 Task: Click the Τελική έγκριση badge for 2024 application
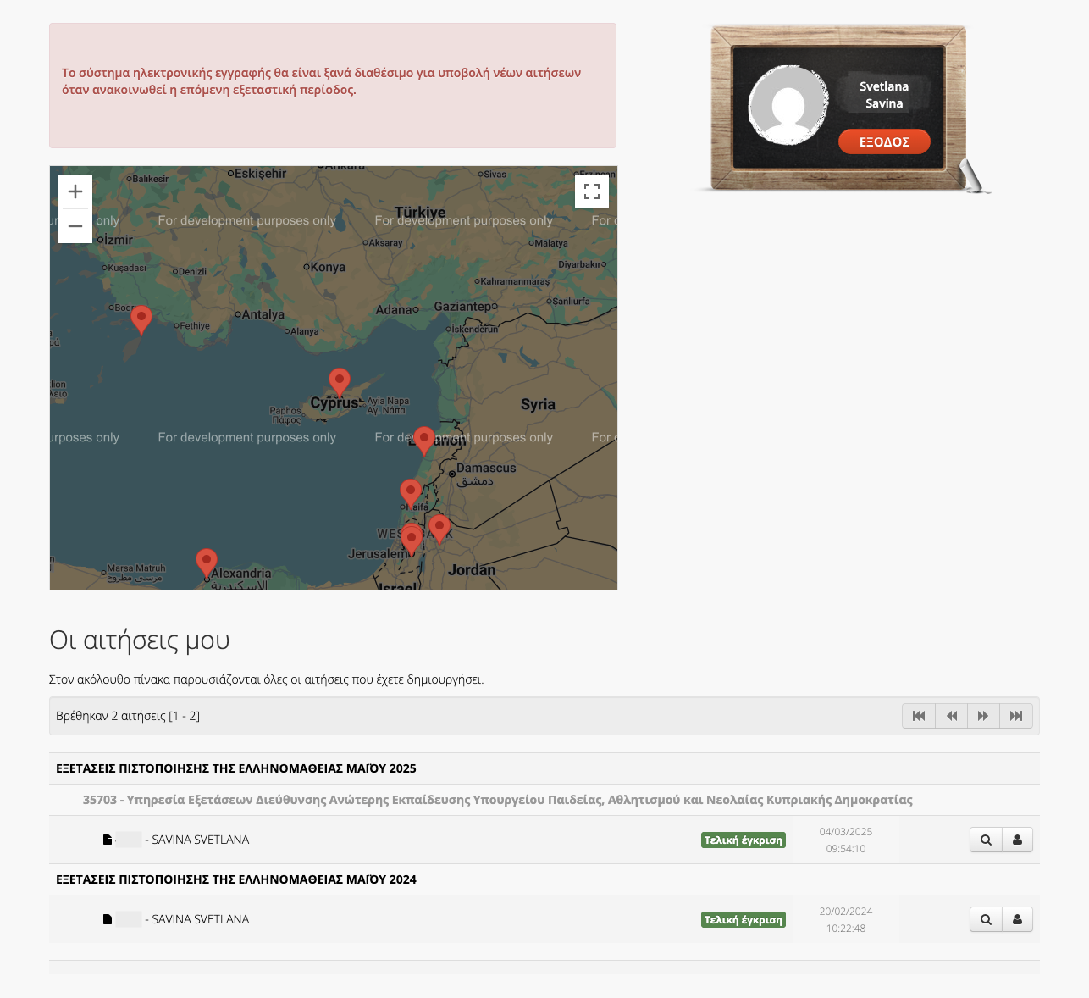click(744, 920)
